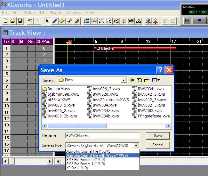This screenshot has width=208, height=176.
Task: Click the Auto Arranger person icon
Action: 138,21
